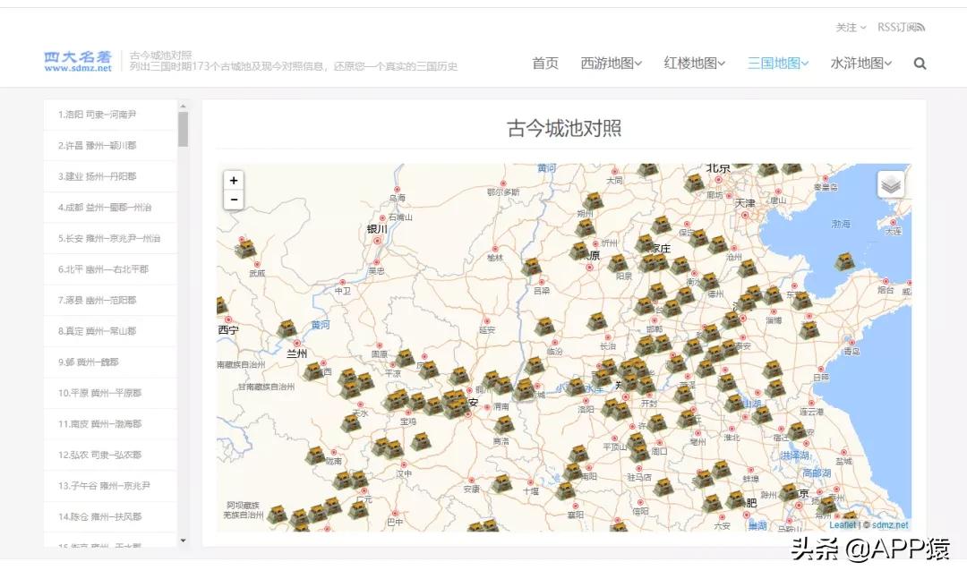Click the zoom in "+" control on the map
Viewport: 967px width, 579px height.
[234, 180]
